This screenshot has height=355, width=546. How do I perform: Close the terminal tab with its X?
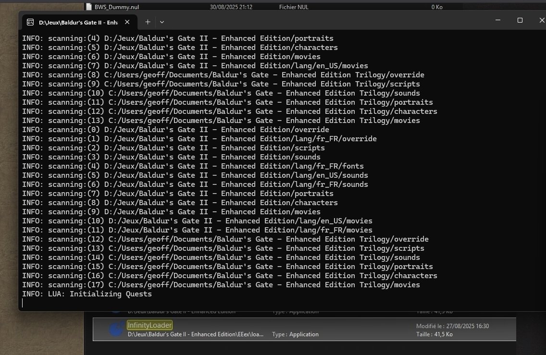point(127,22)
